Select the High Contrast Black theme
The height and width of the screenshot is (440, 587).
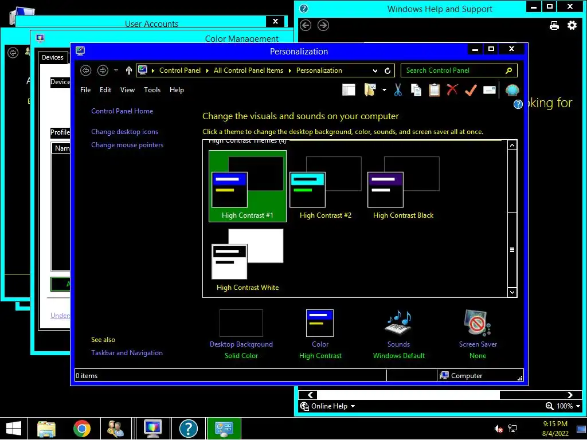tap(403, 186)
